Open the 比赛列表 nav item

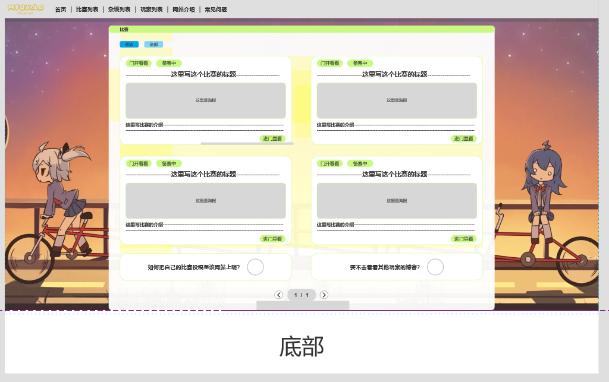(87, 10)
